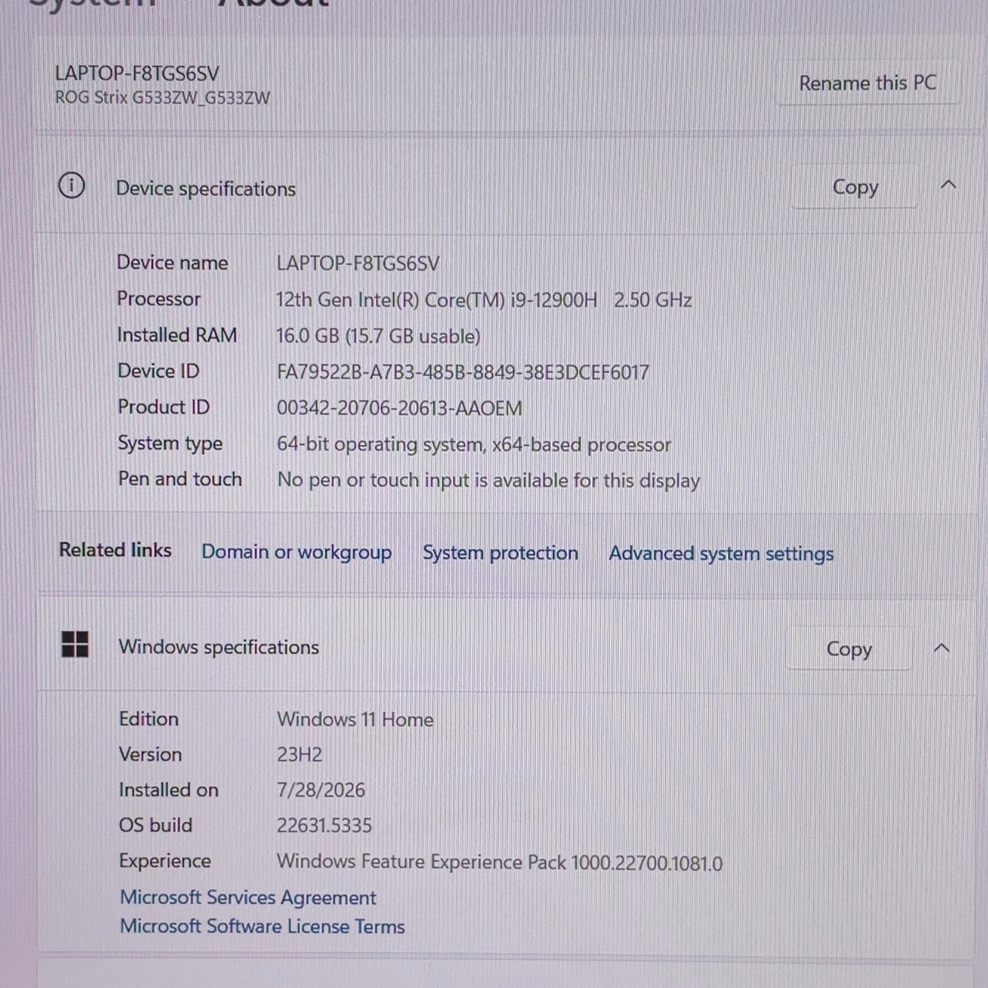Click the System type value 64-bit operating system

(x=474, y=445)
